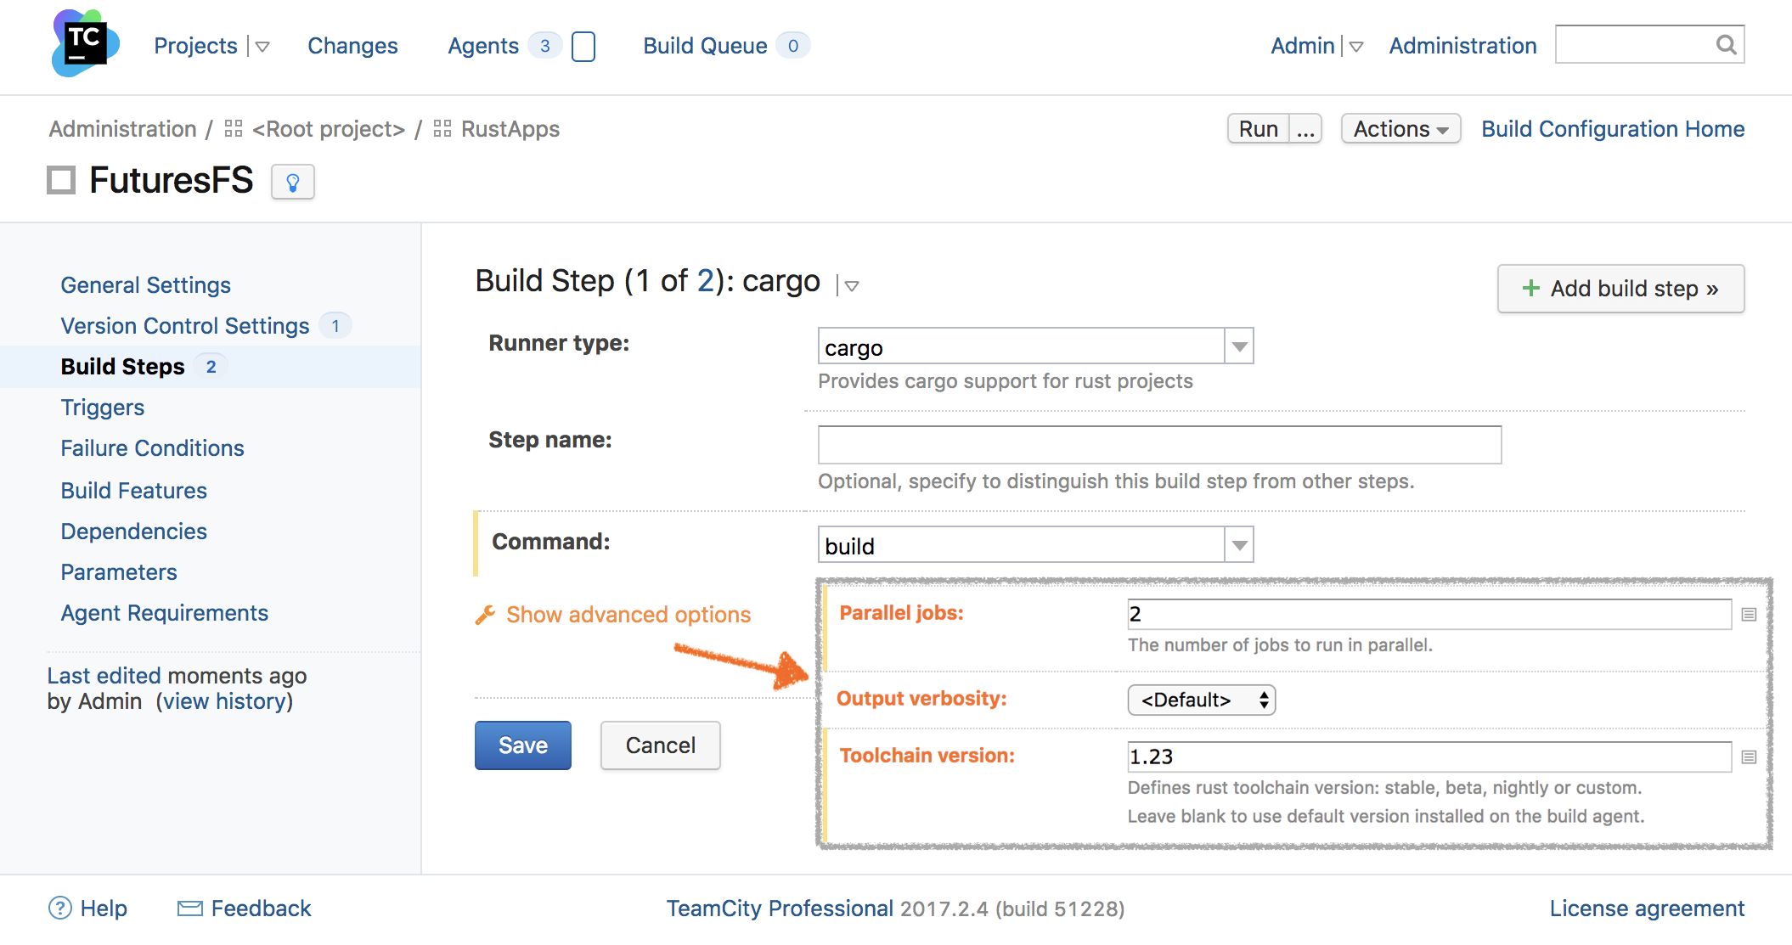Select Triggers in sidebar
Screen dimensions: 1792x945
103,408
